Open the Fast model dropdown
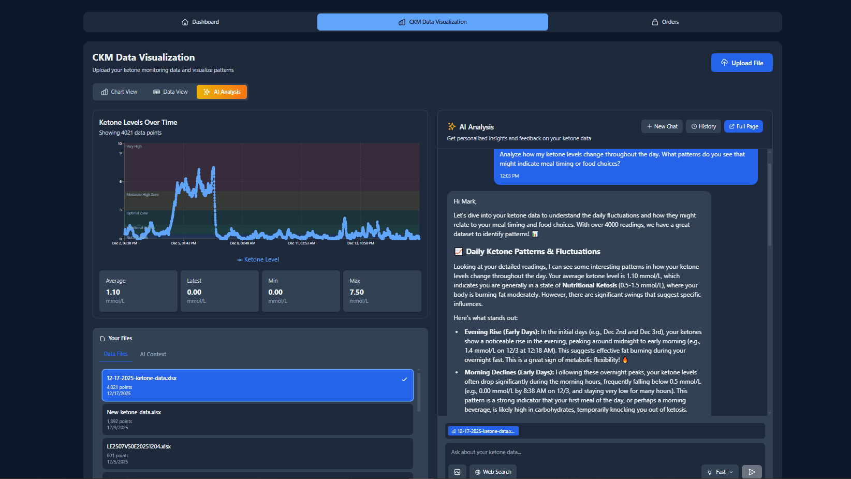Image resolution: width=851 pixels, height=479 pixels. click(720, 472)
